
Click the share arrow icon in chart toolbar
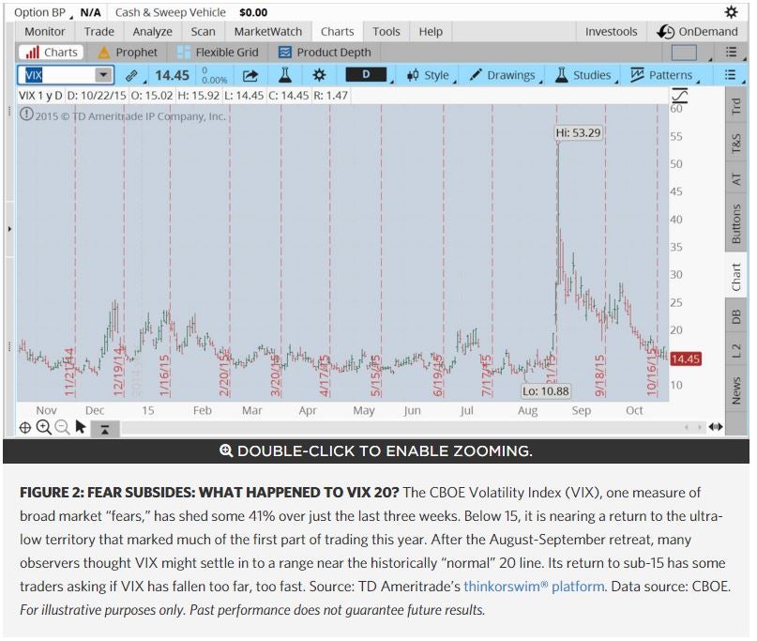pyautogui.click(x=250, y=75)
